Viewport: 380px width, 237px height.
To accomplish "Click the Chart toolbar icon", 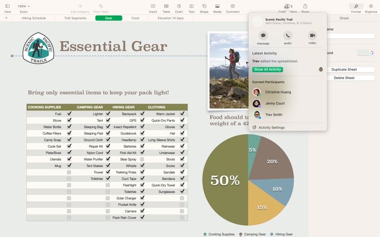I will point(179,6).
